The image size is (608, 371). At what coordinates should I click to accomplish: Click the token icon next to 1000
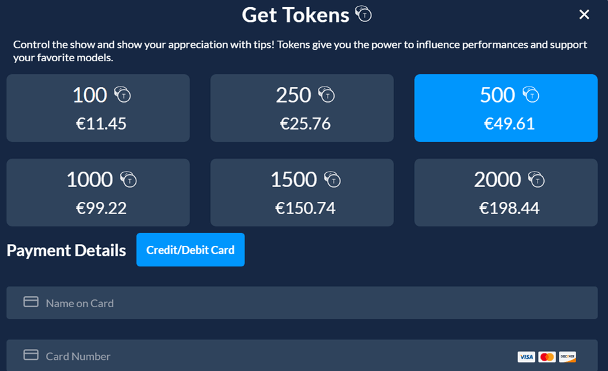tap(129, 180)
